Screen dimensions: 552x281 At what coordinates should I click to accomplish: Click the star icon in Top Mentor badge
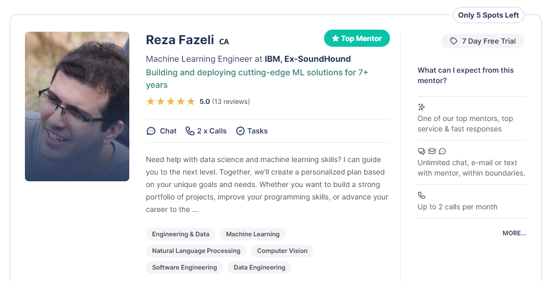tap(335, 38)
